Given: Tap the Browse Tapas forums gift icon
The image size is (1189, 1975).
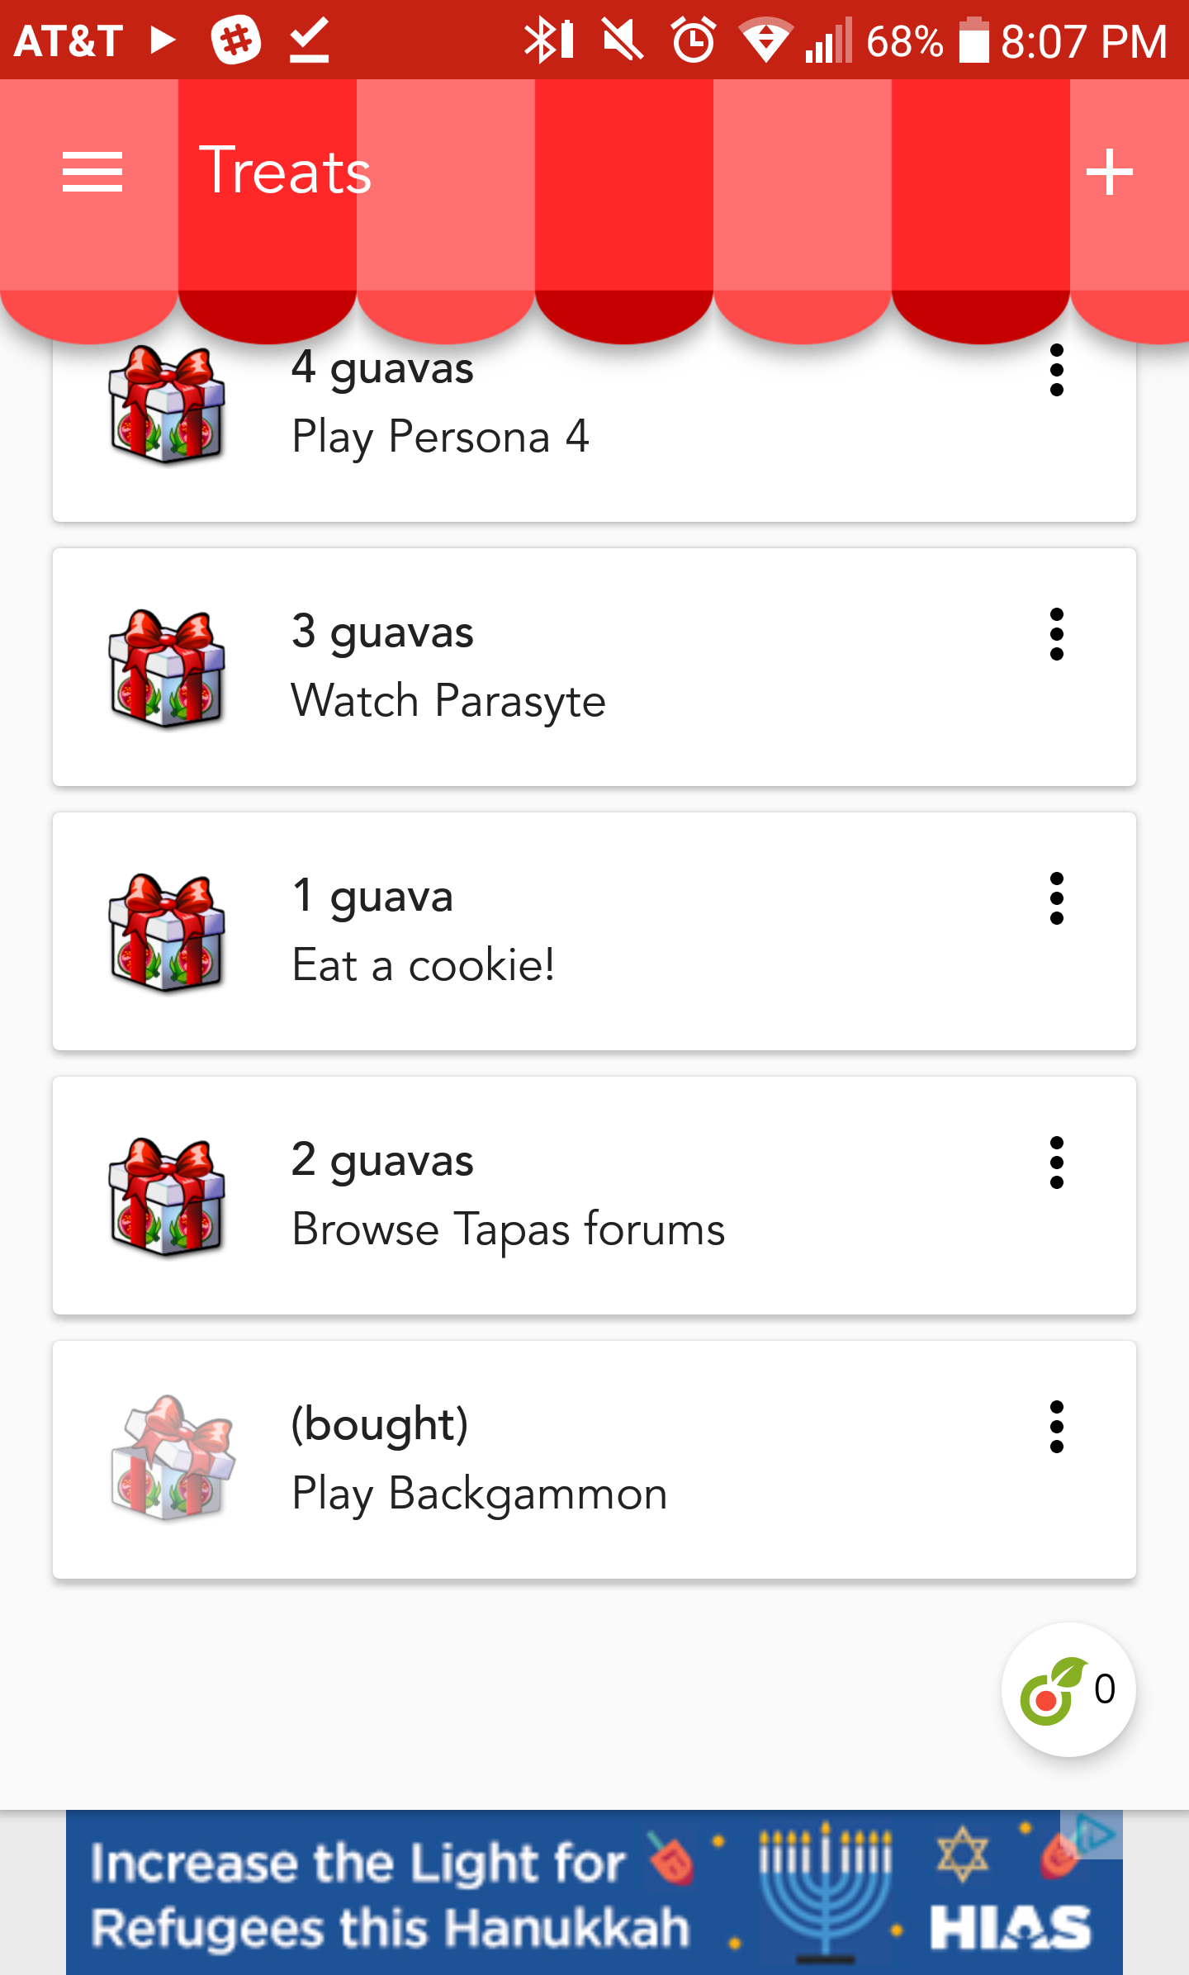Looking at the screenshot, I should click(x=167, y=1196).
